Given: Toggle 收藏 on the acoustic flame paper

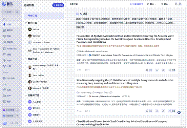Looking at the screenshot, I should 172,70.
